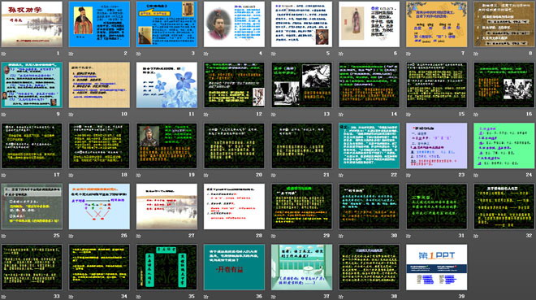The image size is (536, 300).
Task: Select slide 11 with blue flowers
Action: pos(166,85)
